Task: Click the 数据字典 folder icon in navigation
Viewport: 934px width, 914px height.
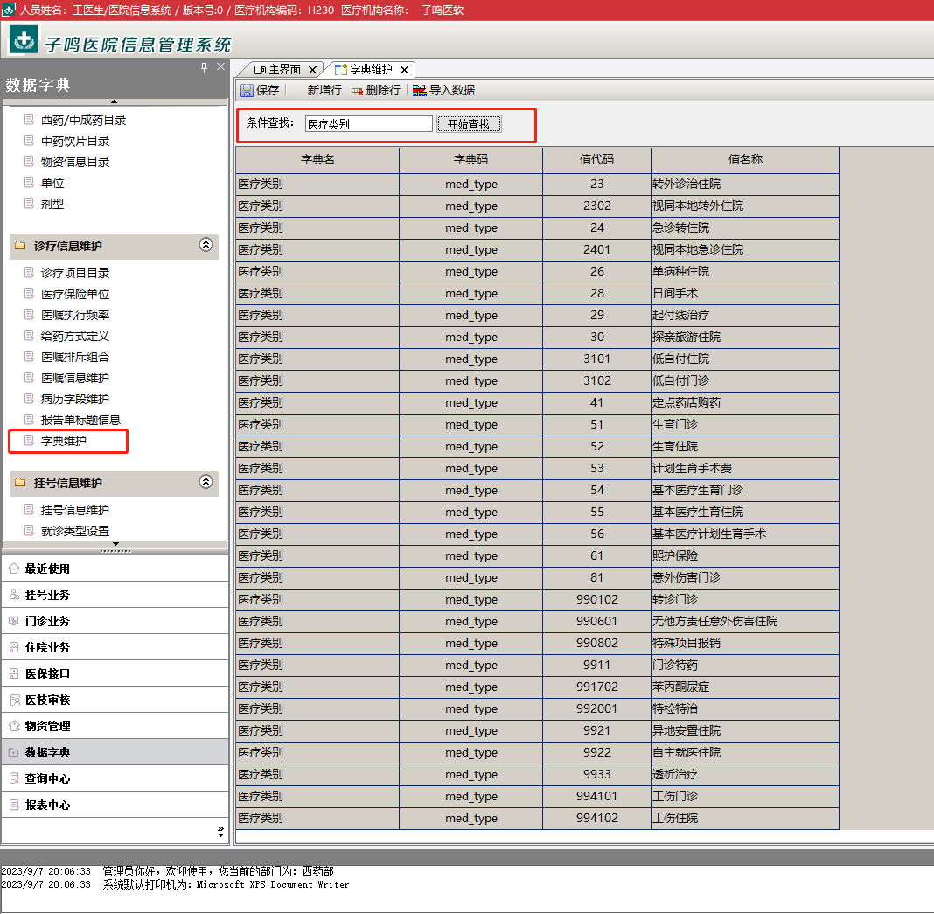Action: tap(14, 752)
